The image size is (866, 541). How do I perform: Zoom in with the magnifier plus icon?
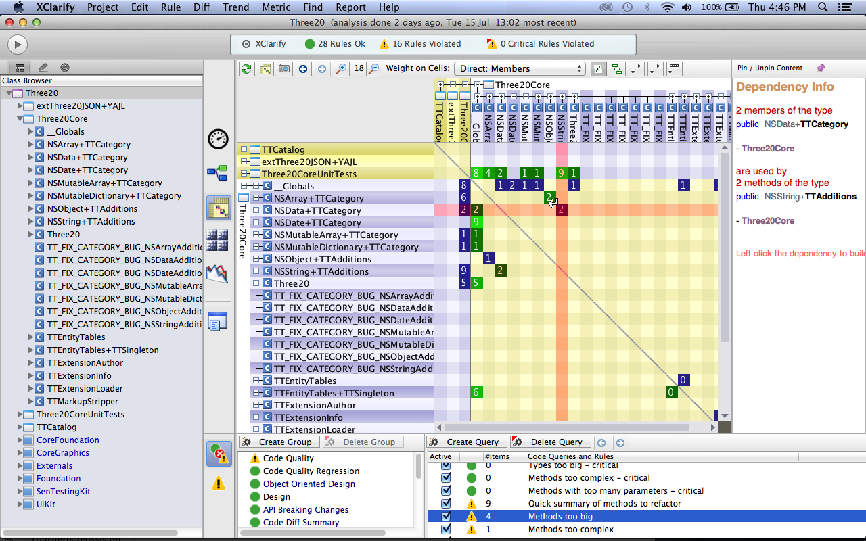click(x=341, y=68)
